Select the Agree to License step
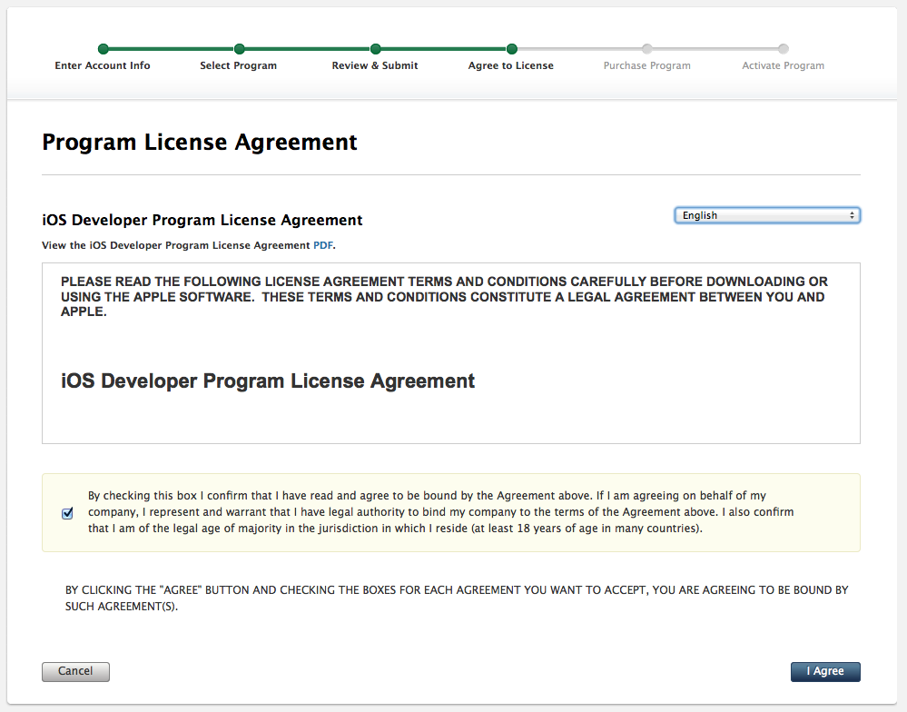907x712 pixels. [511, 65]
